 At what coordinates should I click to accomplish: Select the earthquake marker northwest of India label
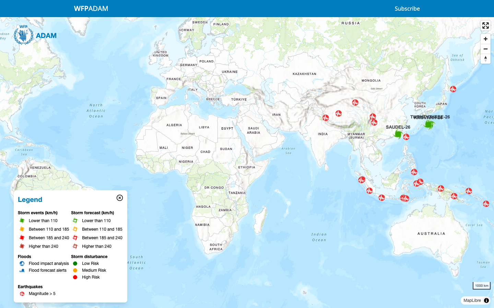(x=326, y=118)
